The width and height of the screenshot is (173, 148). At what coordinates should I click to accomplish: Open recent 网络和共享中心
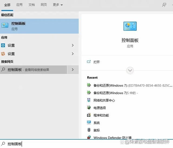[x=104, y=100]
